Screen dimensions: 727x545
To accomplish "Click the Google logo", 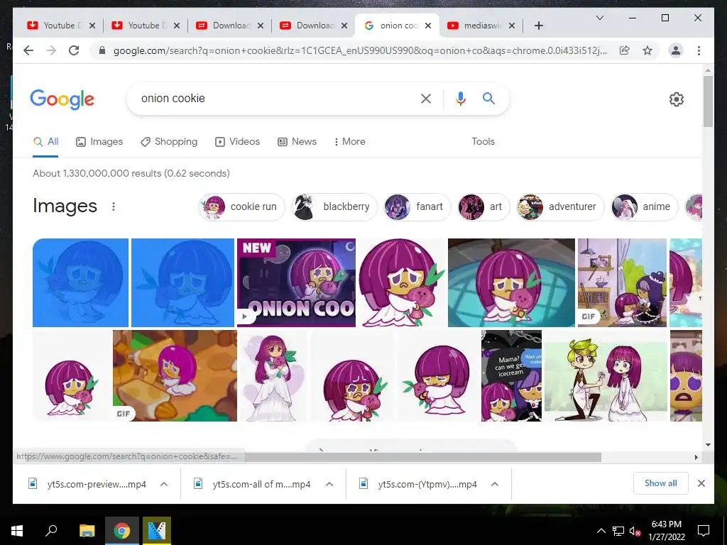I will (x=62, y=99).
